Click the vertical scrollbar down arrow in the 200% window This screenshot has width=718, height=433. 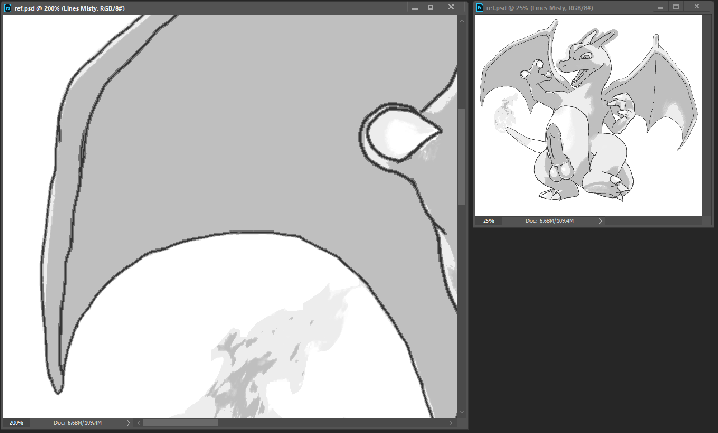coord(461,412)
